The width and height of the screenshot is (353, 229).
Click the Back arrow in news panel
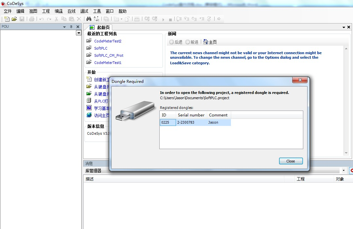(x=171, y=42)
